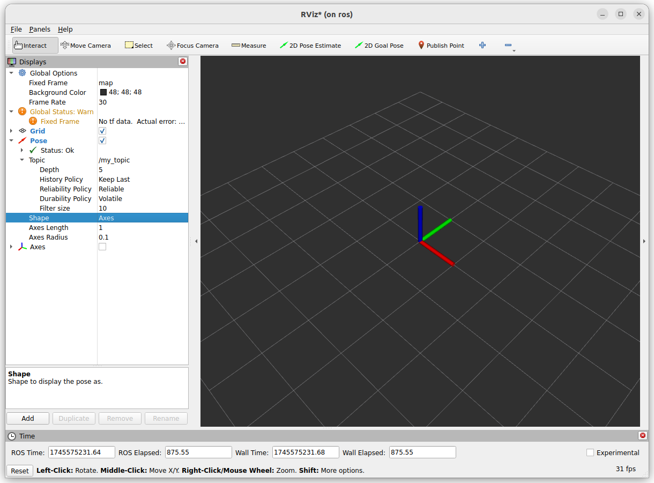Click the Background Color swatch
This screenshot has width=654, height=483.
pyautogui.click(x=103, y=92)
